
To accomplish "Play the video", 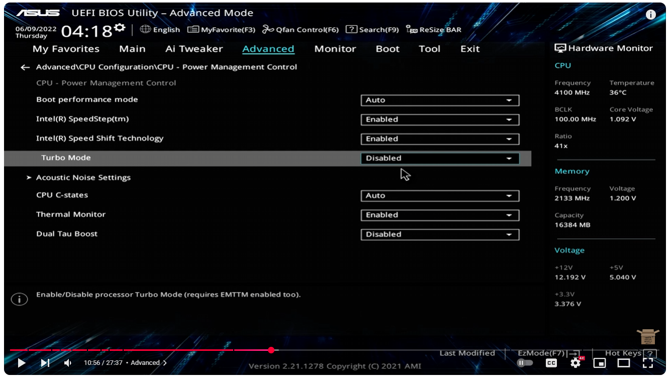I will click(x=21, y=362).
